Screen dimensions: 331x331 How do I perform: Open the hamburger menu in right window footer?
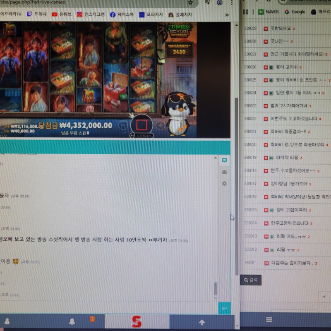269,319
